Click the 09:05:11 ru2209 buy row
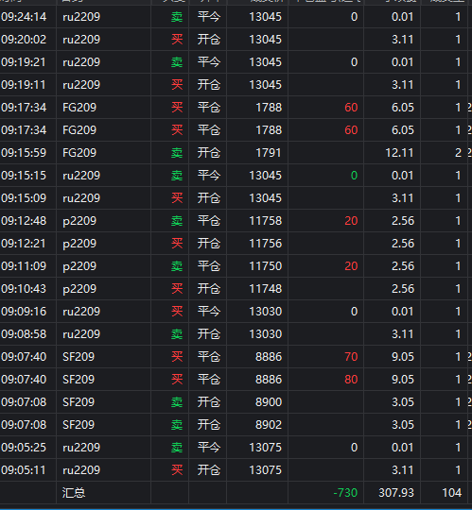472x510 pixels. pos(236,470)
